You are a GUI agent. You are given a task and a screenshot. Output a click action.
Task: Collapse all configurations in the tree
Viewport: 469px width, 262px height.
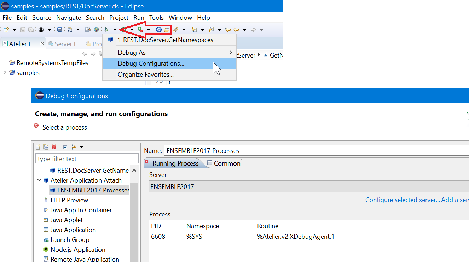coord(65,147)
